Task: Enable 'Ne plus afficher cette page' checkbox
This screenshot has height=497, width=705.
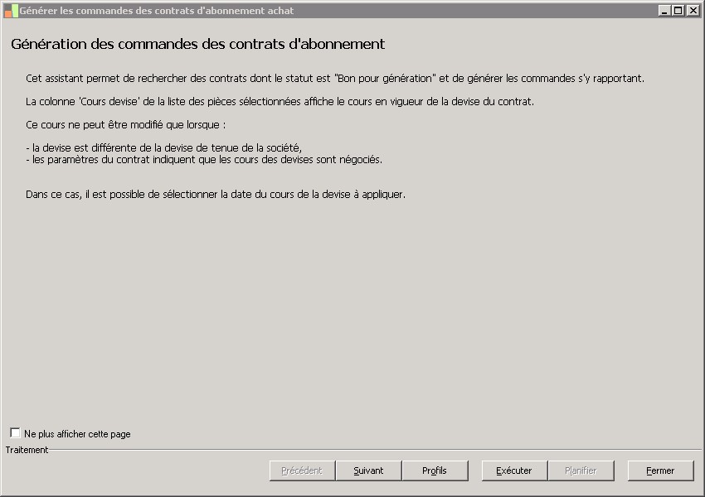Action: click(16, 433)
